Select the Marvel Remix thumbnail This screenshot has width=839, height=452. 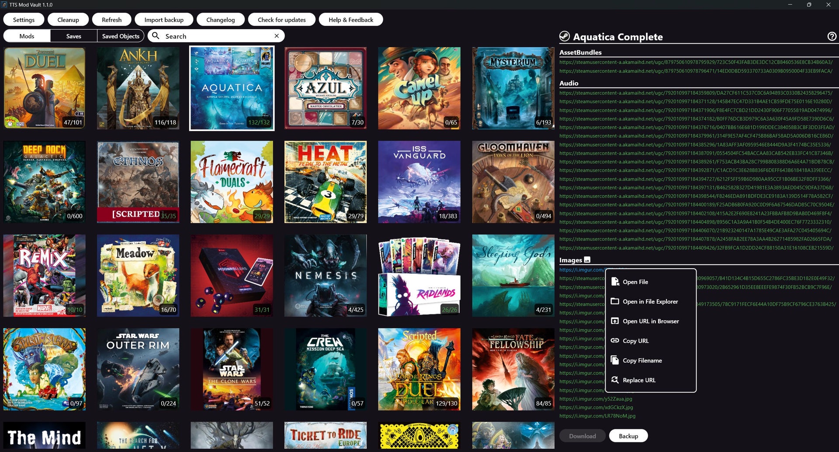45,276
